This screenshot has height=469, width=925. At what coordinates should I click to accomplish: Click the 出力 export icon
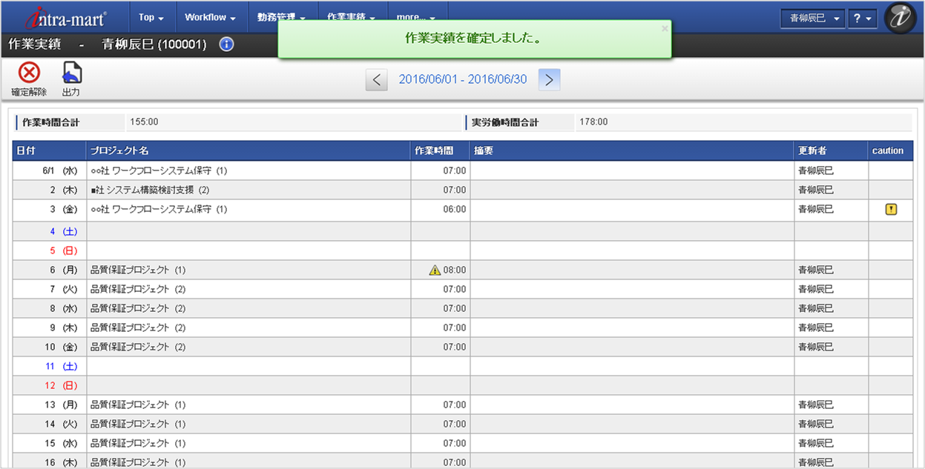71,73
